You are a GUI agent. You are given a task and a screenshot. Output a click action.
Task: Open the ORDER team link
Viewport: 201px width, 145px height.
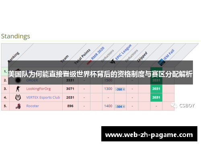point(32,80)
